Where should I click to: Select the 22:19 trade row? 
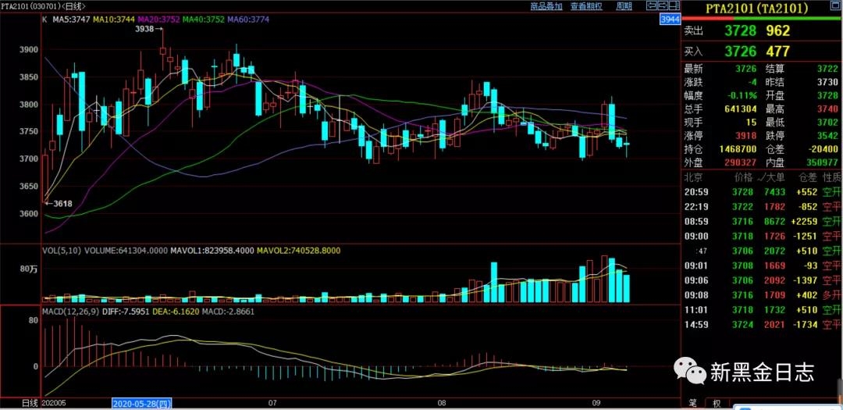click(x=762, y=207)
